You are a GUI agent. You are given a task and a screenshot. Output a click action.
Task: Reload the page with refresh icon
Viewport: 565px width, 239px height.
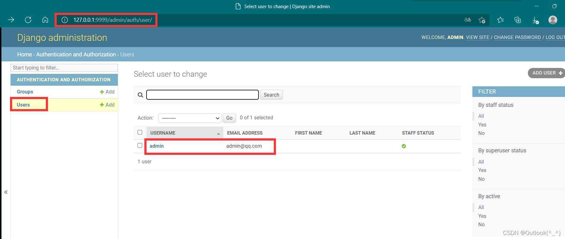click(28, 20)
